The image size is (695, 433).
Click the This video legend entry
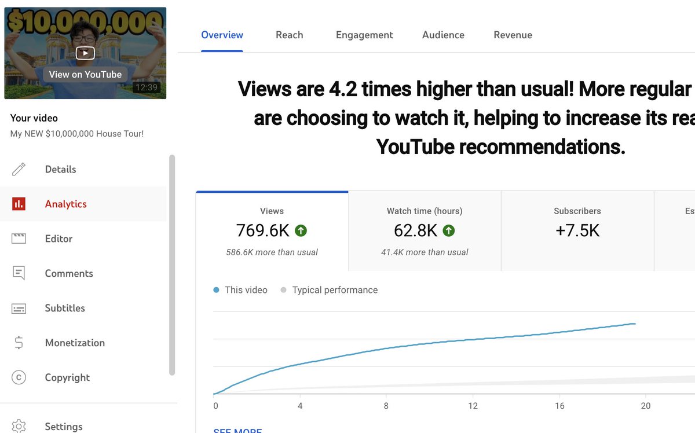(x=240, y=290)
